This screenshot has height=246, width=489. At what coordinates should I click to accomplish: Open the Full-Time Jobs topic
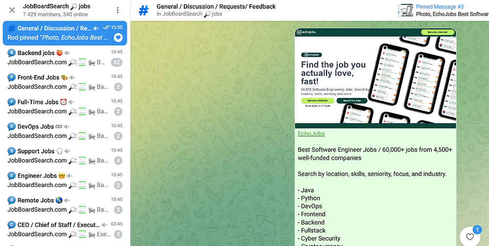point(65,107)
